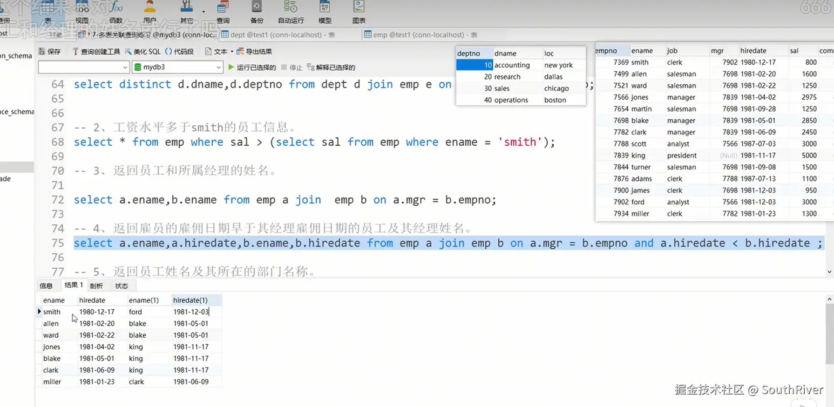Open the empty connection dropdown
The height and width of the screenshot is (407, 834).
[x=84, y=67]
